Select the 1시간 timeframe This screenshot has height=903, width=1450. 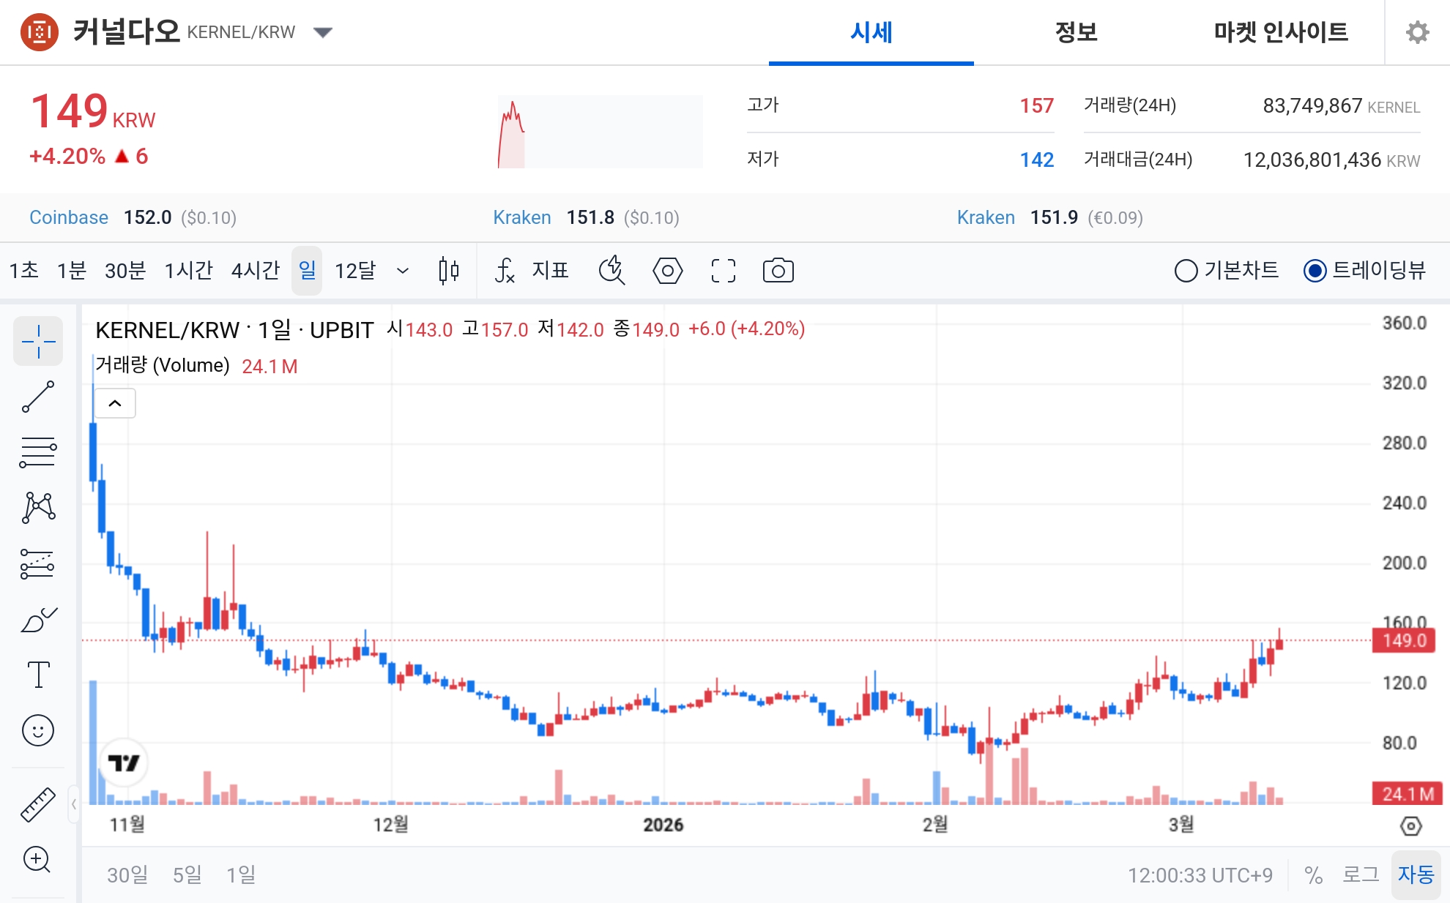click(188, 270)
